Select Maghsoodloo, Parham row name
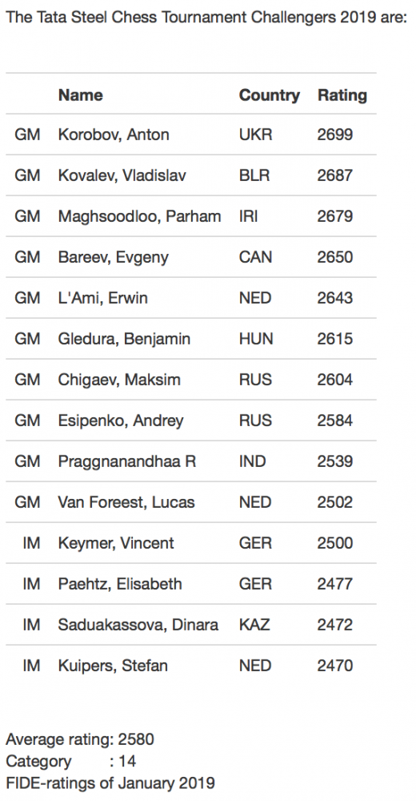 click(139, 216)
